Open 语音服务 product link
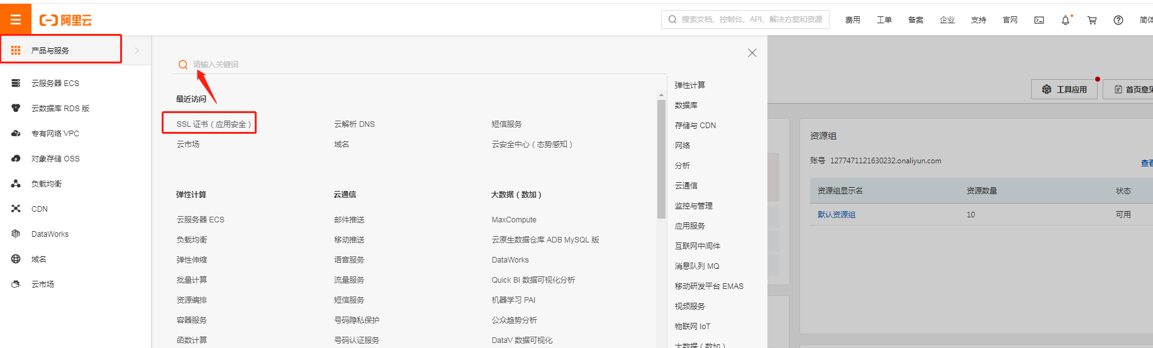 tap(349, 260)
